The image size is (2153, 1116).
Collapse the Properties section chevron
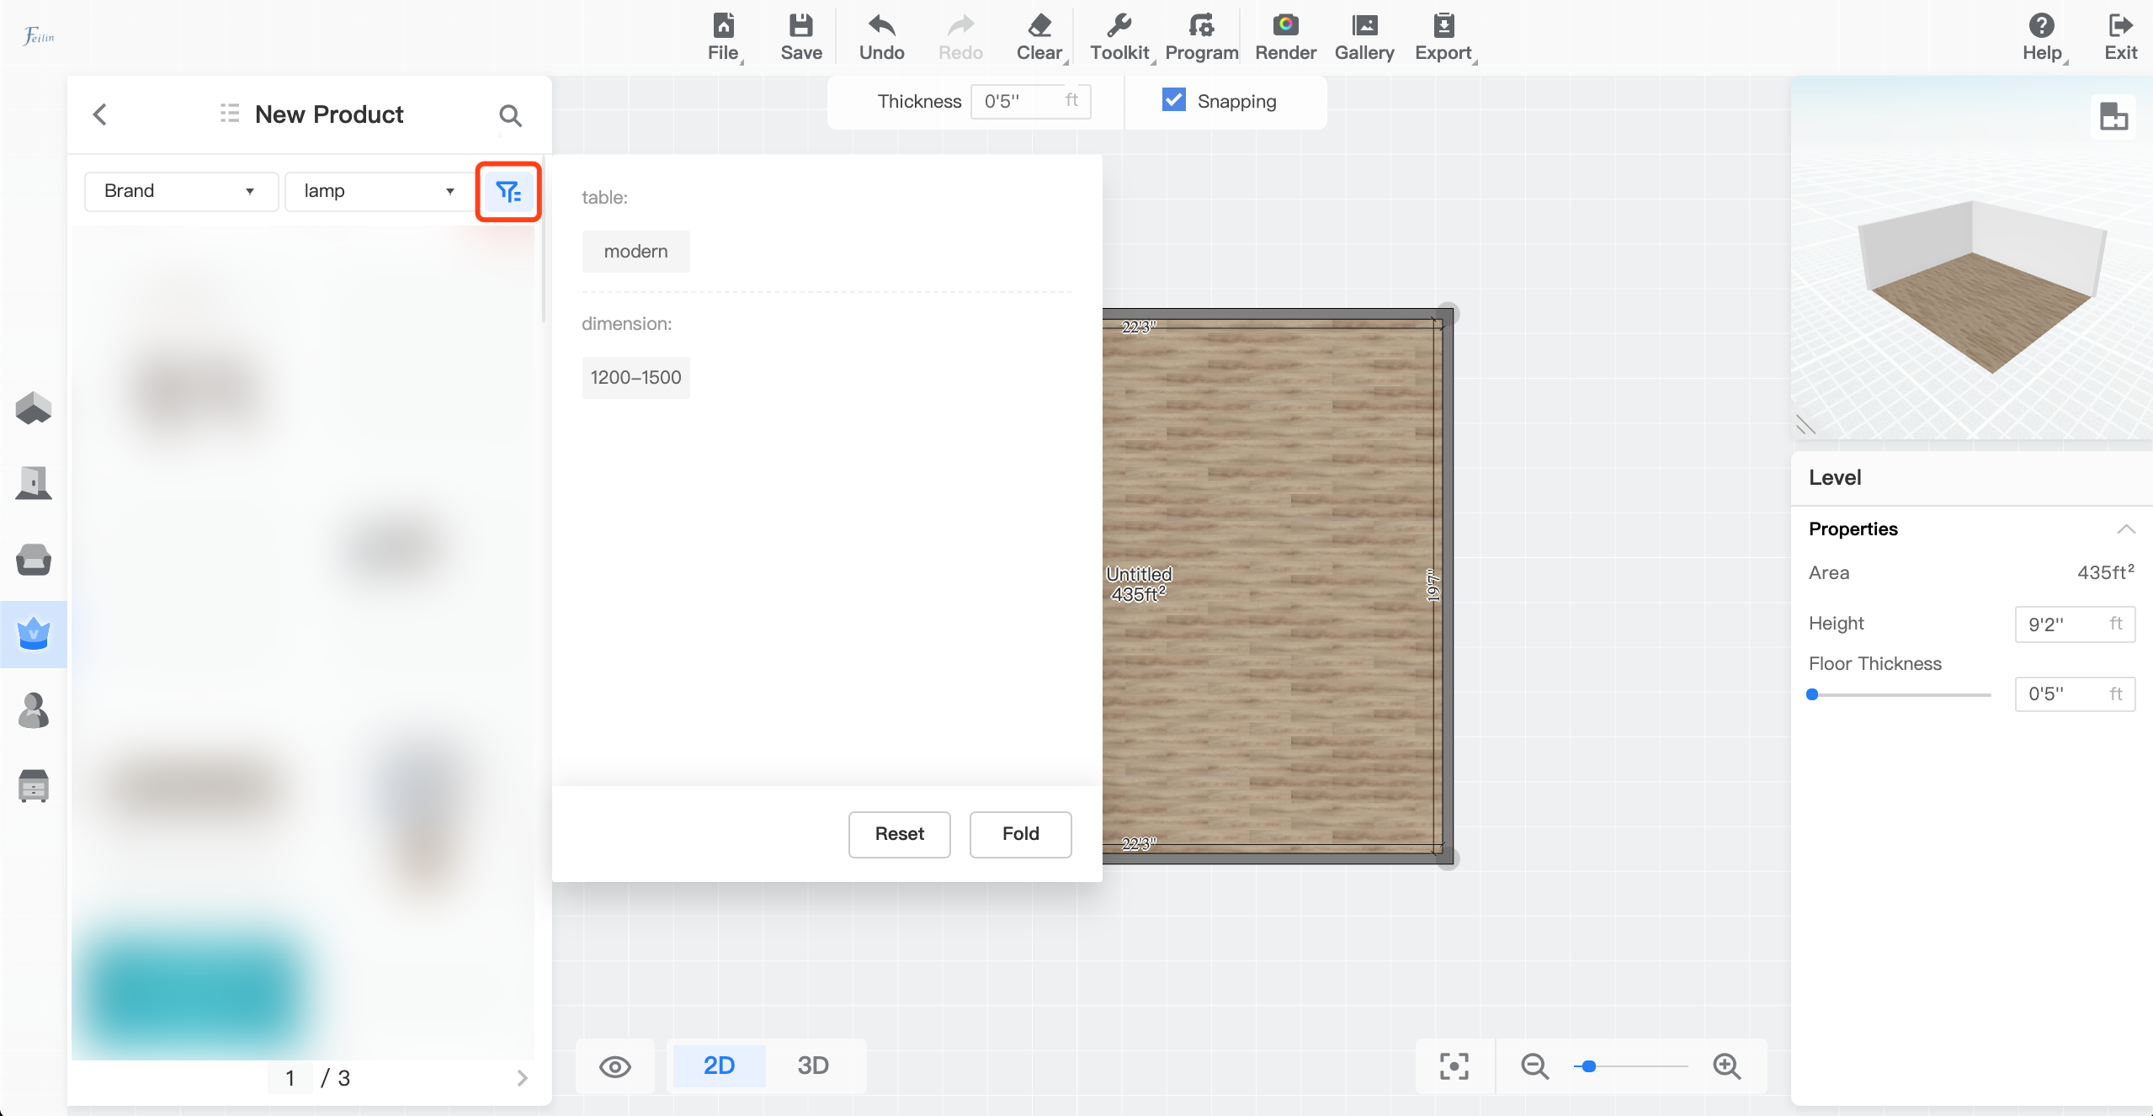tap(2125, 529)
